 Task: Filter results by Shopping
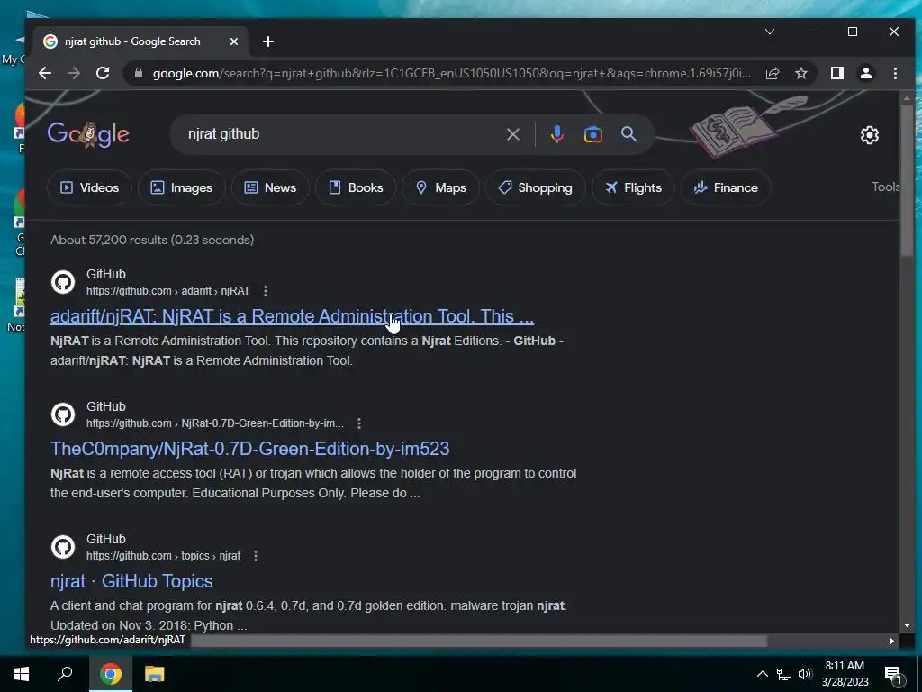pyautogui.click(x=535, y=187)
